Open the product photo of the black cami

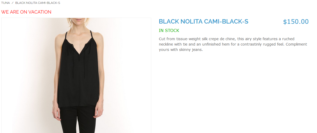point(76,75)
